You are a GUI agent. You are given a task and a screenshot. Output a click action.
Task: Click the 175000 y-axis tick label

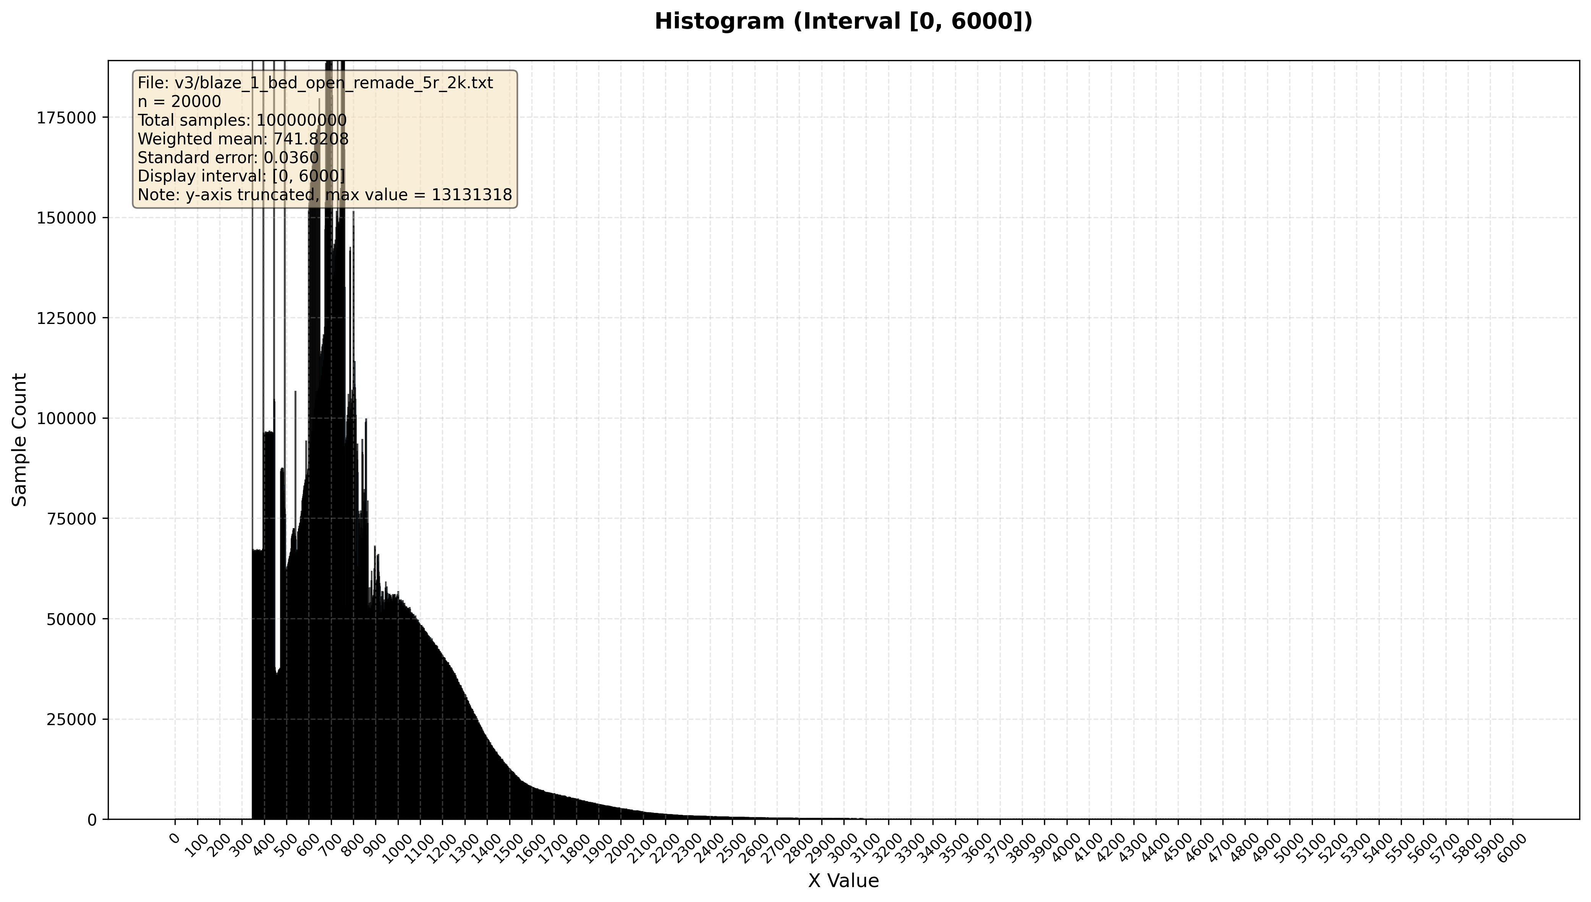[x=66, y=118]
